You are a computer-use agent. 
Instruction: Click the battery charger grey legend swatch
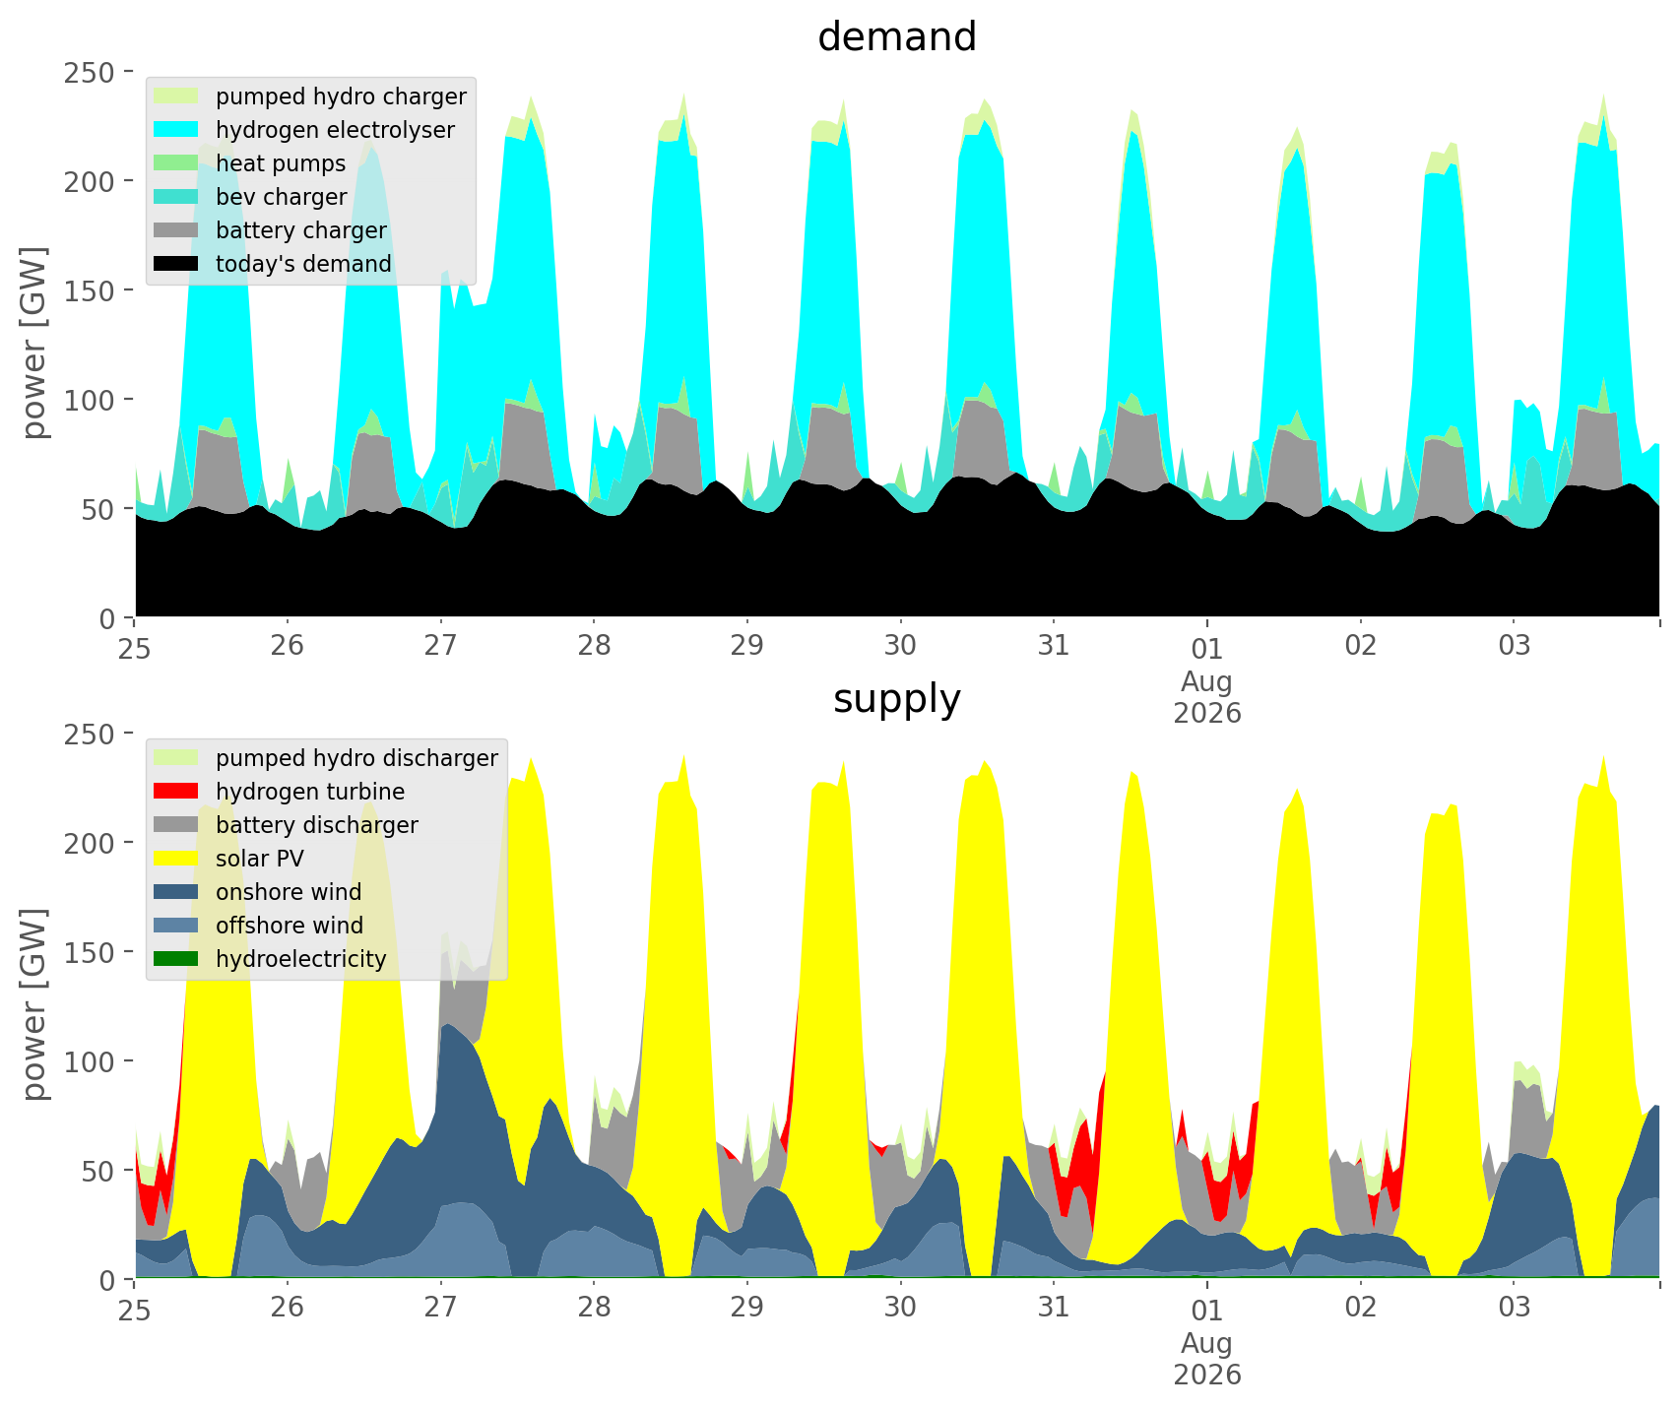[177, 230]
